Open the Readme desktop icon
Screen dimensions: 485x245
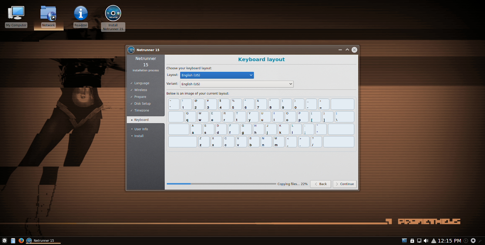click(81, 17)
